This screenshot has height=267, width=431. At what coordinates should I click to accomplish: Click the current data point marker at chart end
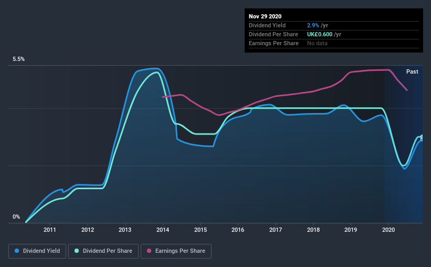pyautogui.click(x=422, y=138)
